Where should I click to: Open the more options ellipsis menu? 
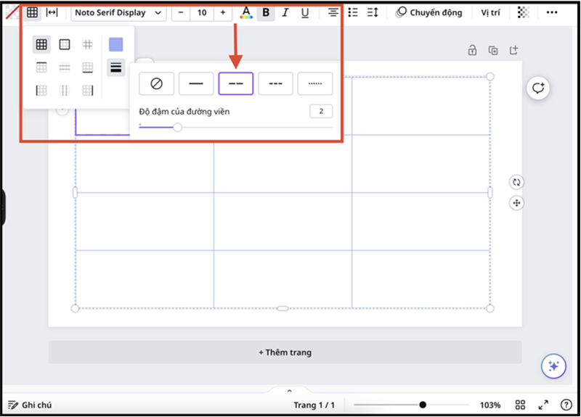(553, 12)
